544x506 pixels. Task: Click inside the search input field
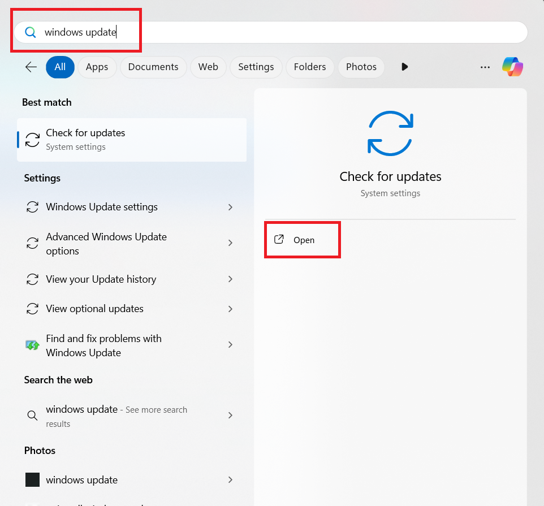click(x=226, y=32)
